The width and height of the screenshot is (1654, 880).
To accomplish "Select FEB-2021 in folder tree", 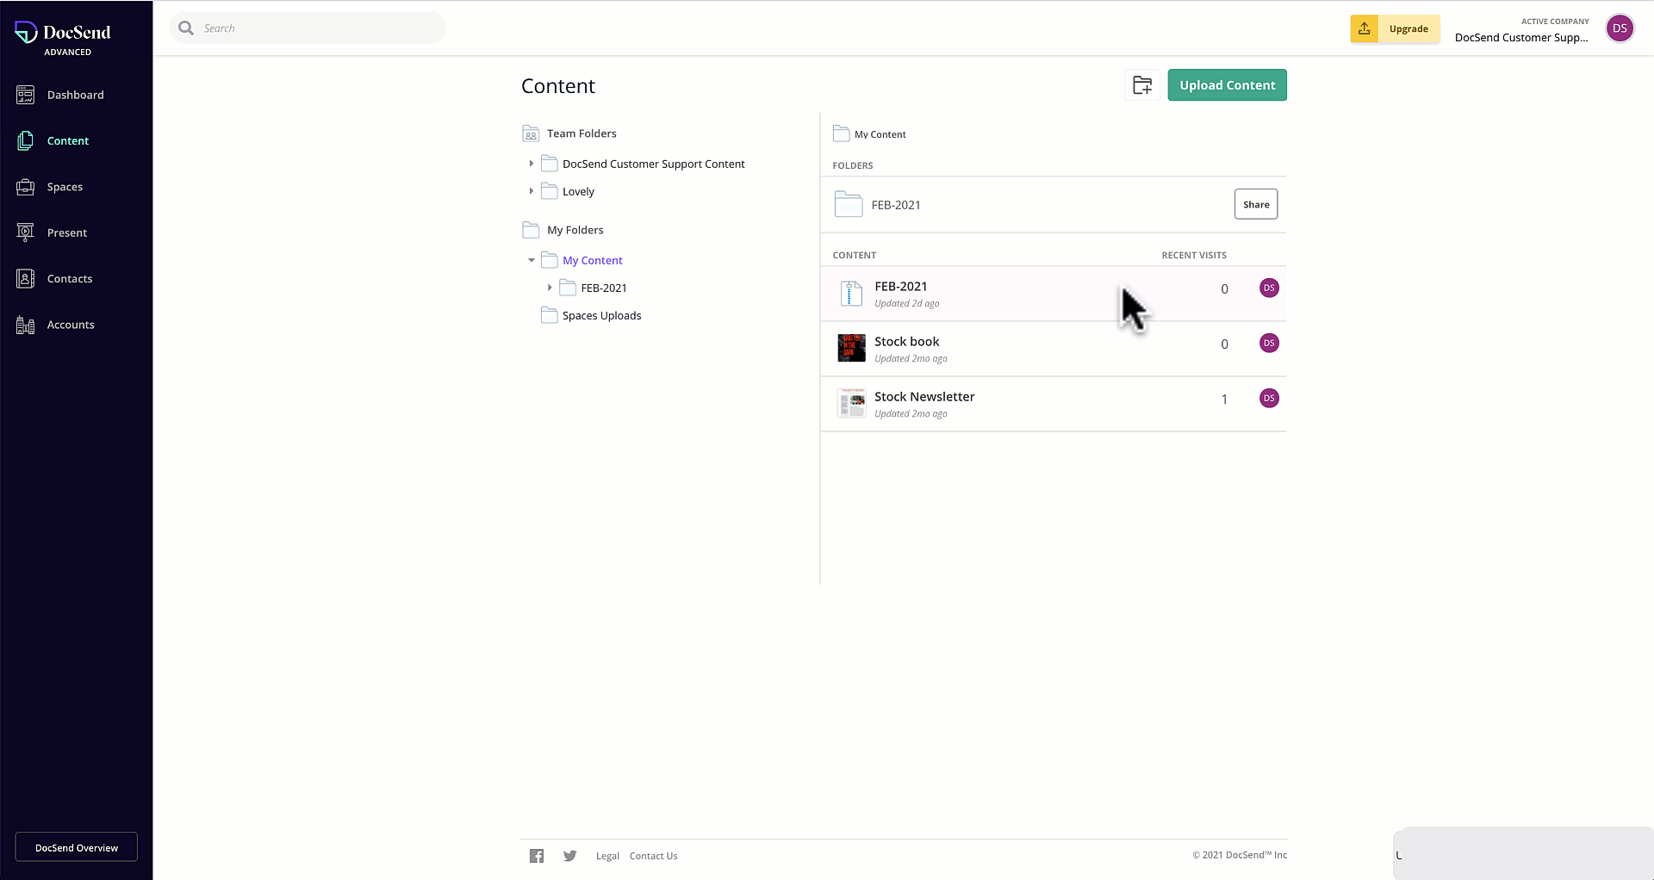I will pos(604,288).
